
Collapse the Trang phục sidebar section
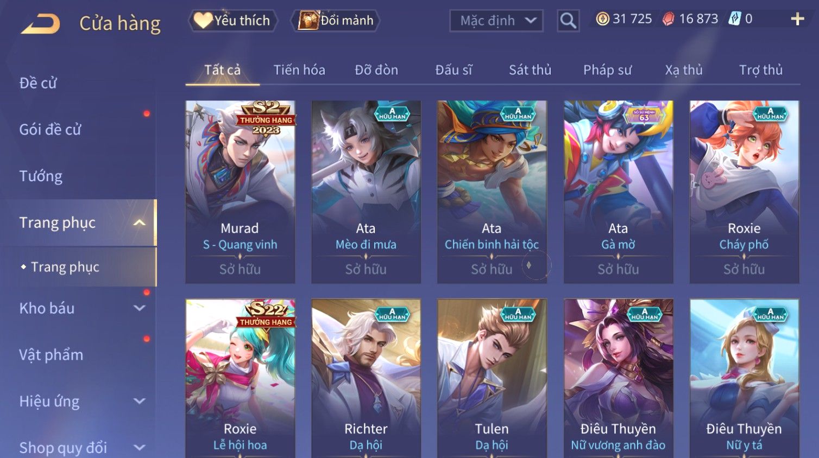[x=140, y=222]
